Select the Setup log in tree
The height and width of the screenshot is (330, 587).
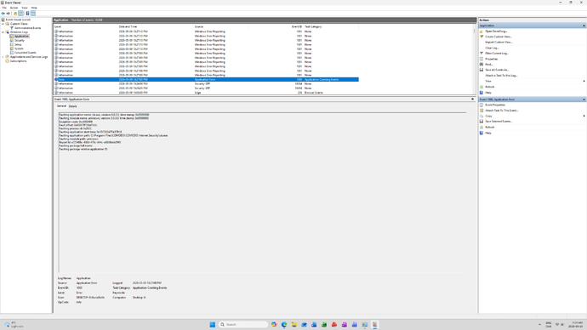18,44
